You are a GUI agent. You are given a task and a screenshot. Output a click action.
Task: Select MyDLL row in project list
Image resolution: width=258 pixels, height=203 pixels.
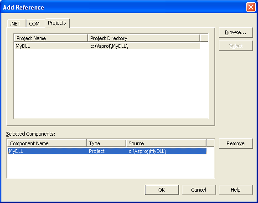tap(107, 46)
